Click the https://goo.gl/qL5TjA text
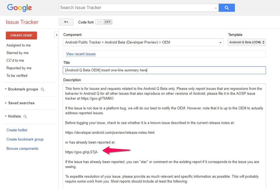The height and width of the screenshot is (189, 280). pyautogui.click(x=81, y=152)
